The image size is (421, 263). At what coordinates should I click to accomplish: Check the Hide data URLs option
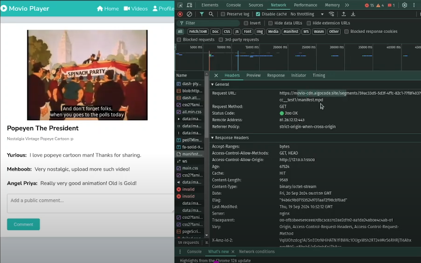click(271, 23)
